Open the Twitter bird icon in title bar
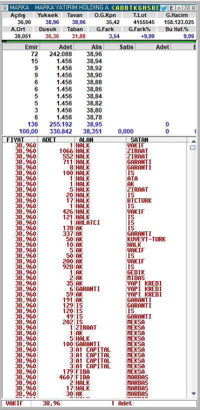200x410 pixels. point(164,8)
